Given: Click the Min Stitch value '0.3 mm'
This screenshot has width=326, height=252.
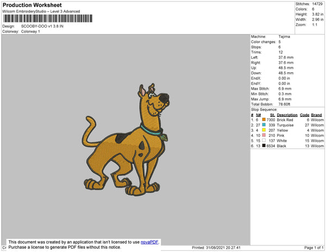Looking at the screenshot, I should click(x=285, y=94).
